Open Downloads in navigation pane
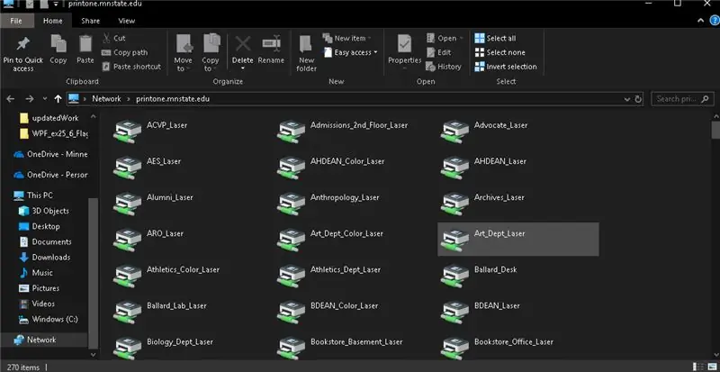The image size is (720, 372). pyautogui.click(x=44, y=258)
